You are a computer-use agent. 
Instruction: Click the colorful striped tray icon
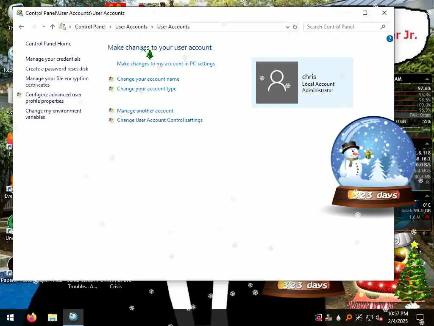point(328,318)
